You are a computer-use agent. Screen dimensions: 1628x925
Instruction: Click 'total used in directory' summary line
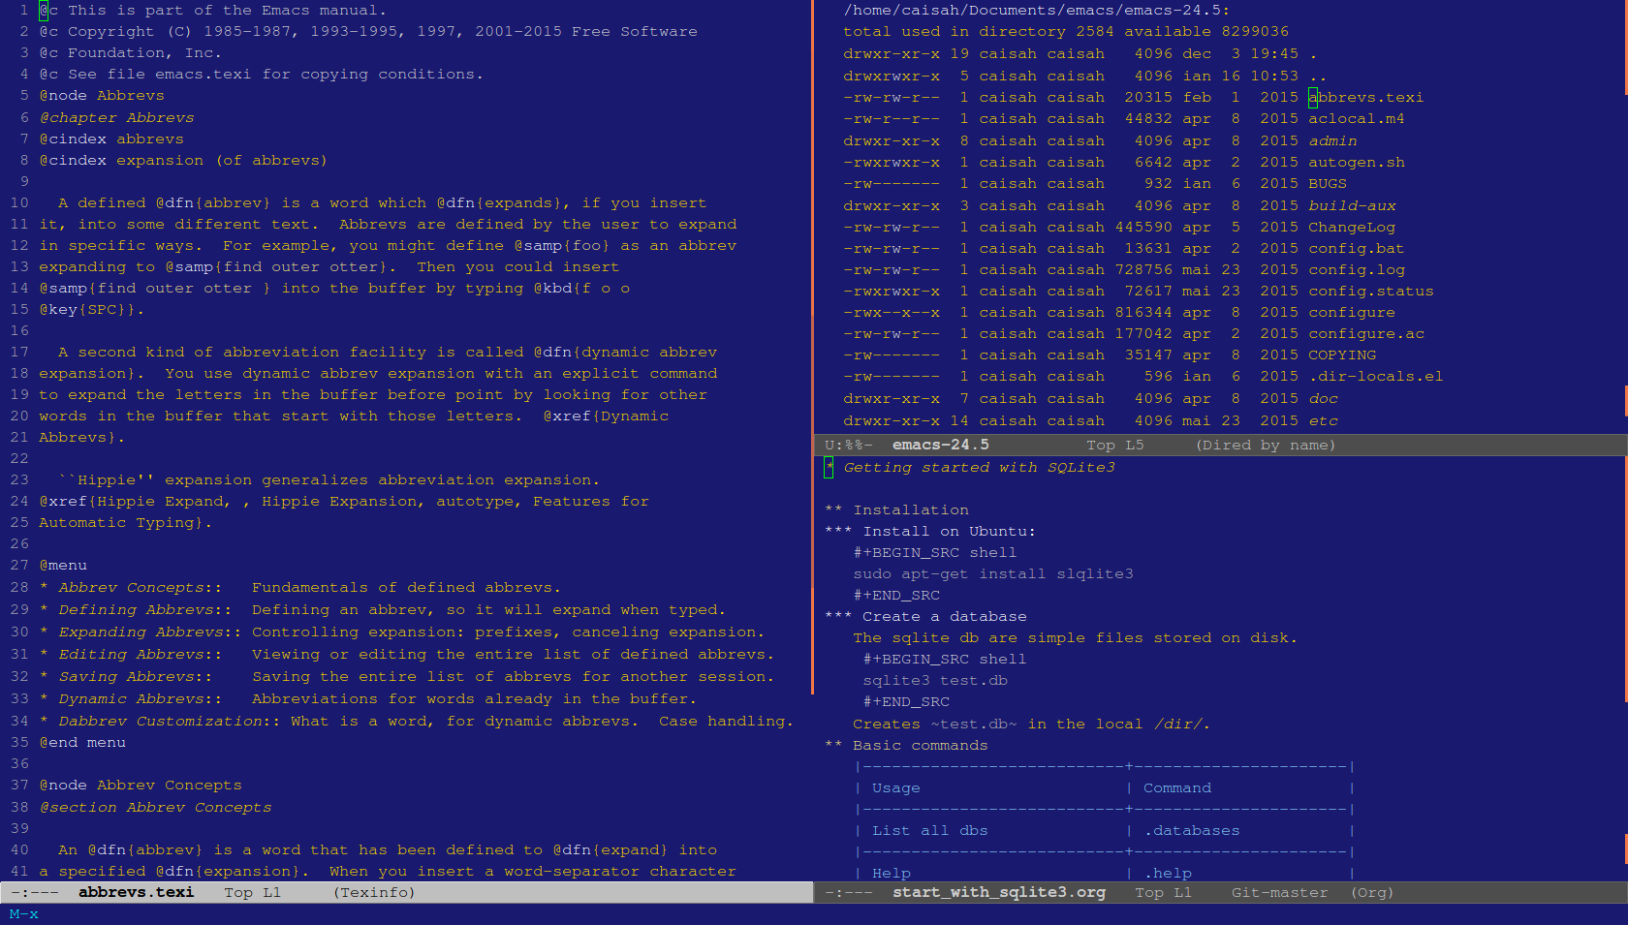point(1066,31)
